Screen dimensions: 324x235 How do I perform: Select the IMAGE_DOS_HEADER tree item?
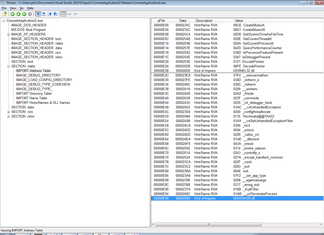(29, 25)
